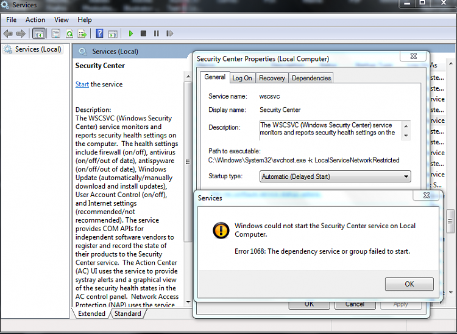457x334 pixels.
Task: Click the services list scroll down arrow
Action: click(x=451, y=293)
